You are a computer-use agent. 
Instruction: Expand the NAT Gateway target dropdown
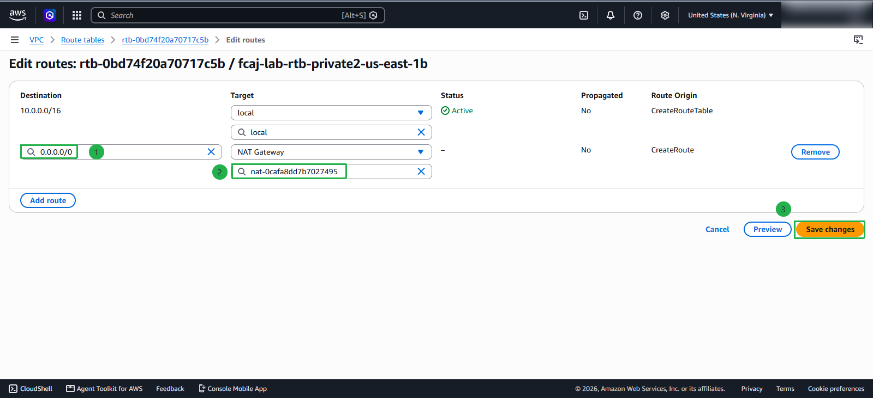click(331, 152)
